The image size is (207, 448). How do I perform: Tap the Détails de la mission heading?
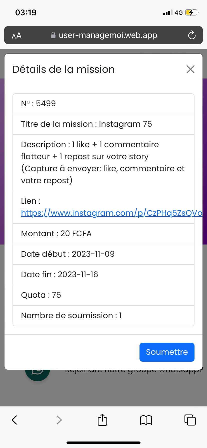(64, 69)
